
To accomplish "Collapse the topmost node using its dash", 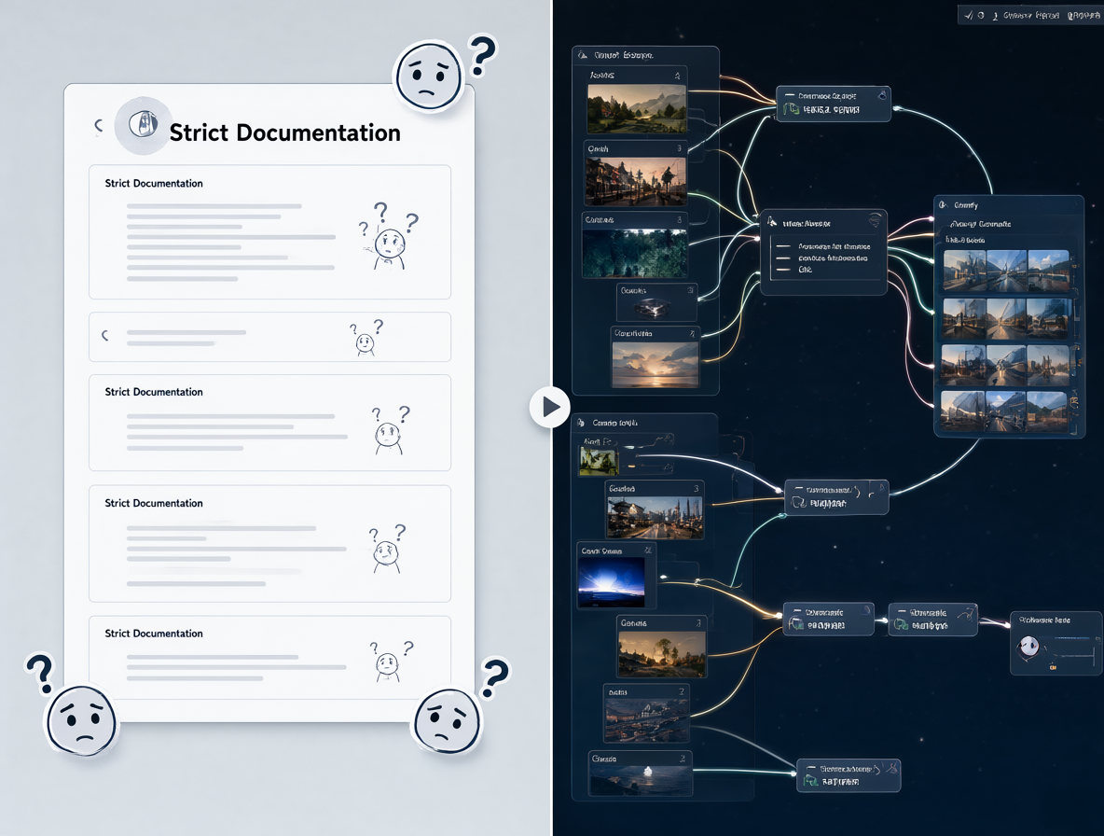I will click(x=790, y=95).
